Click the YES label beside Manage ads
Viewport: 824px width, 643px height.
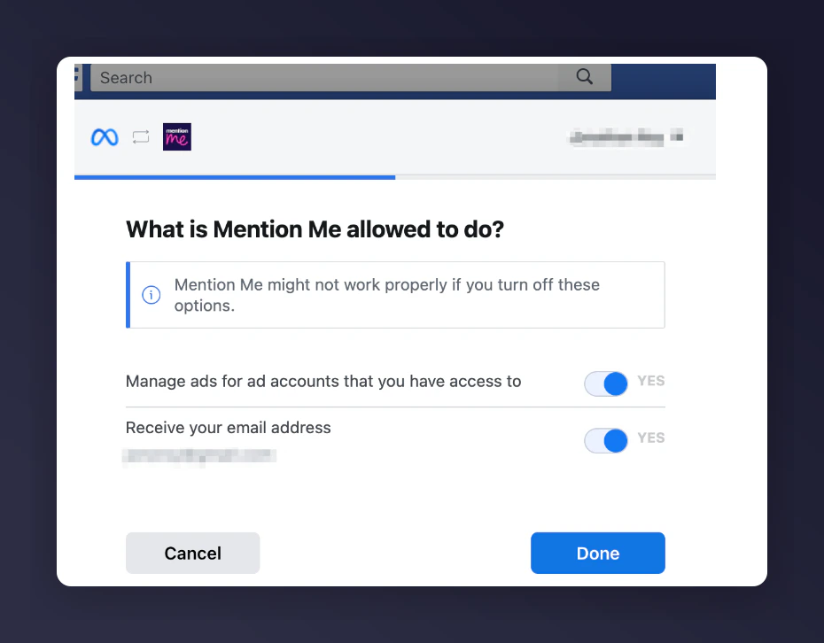tap(651, 381)
